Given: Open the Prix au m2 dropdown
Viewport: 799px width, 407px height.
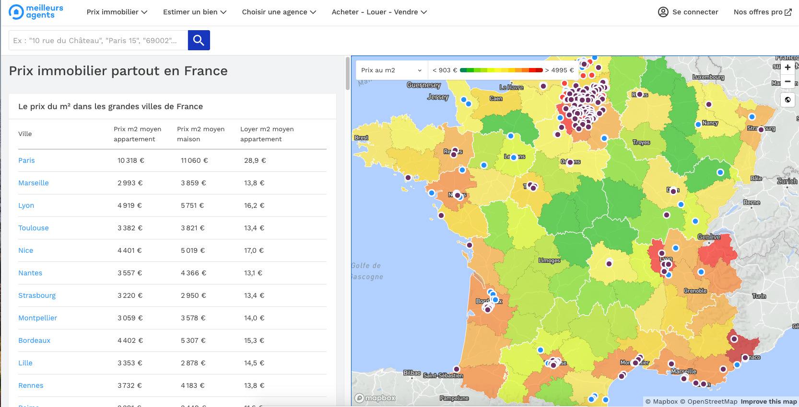Looking at the screenshot, I should click(391, 70).
